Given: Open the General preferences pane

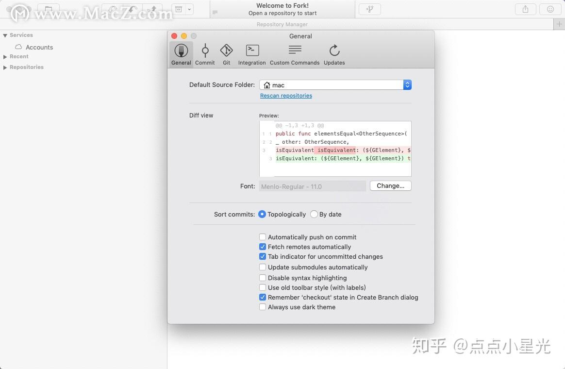Looking at the screenshot, I should (x=181, y=53).
